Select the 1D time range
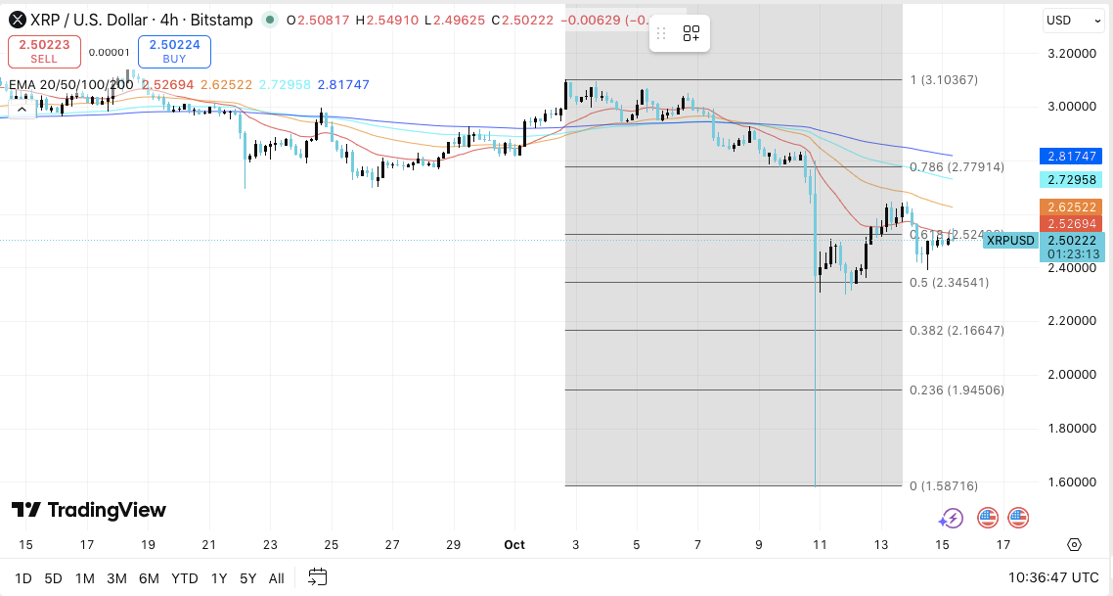The image size is (1113, 596). (23, 578)
